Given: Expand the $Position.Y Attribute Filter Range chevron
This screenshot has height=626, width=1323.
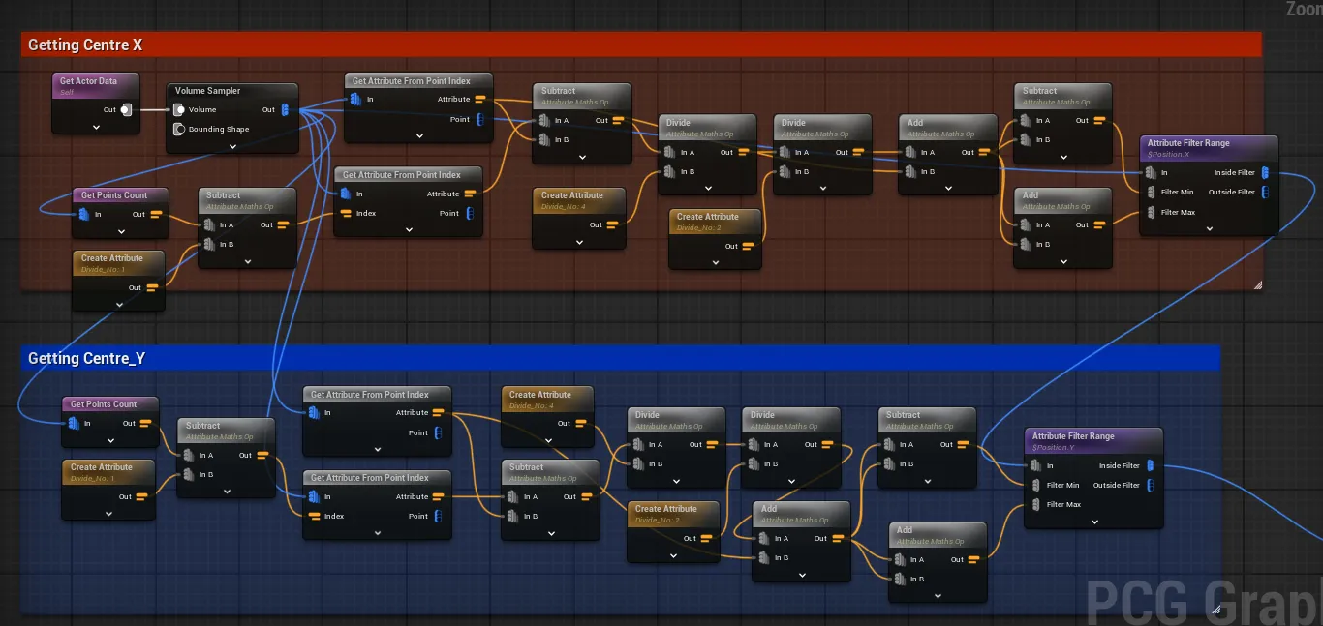Looking at the screenshot, I should (x=1094, y=522).
